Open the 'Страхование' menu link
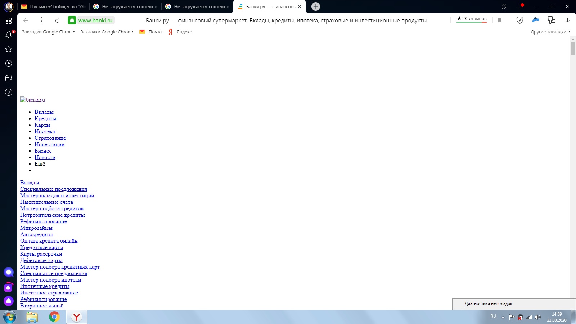This screenshot has height=324, width=576. click(x=50, y=138)
